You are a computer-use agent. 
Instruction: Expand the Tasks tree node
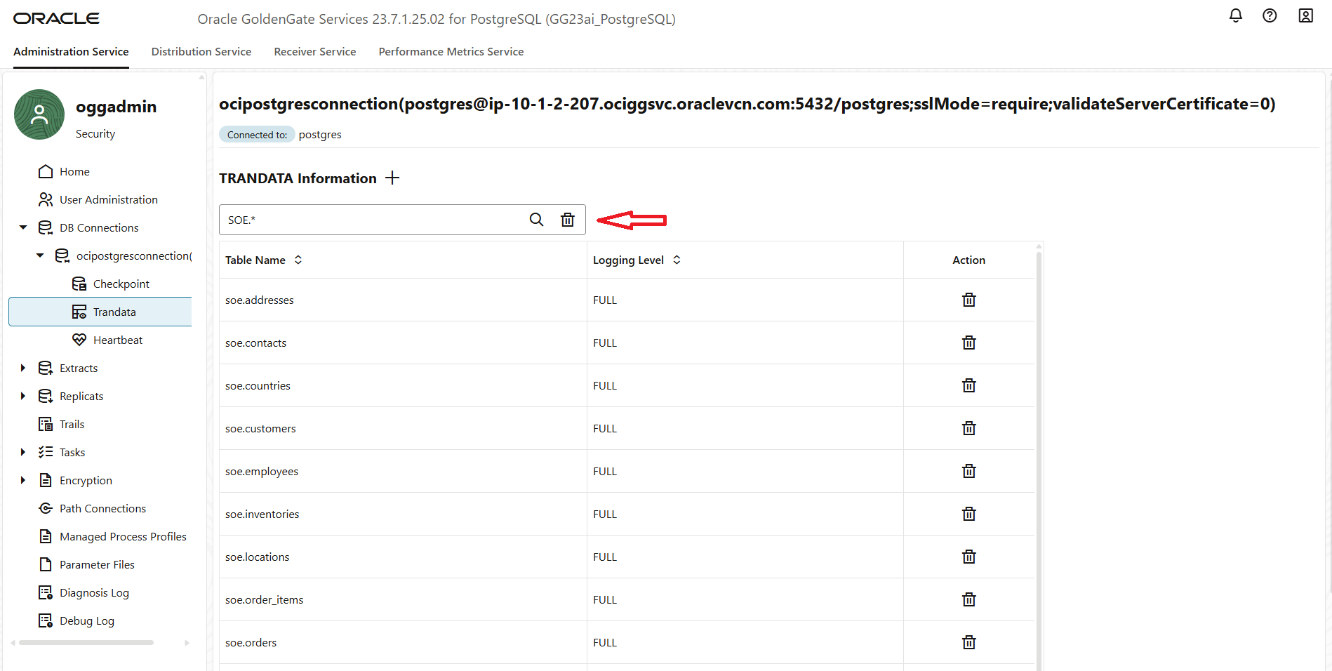[23, 452]
